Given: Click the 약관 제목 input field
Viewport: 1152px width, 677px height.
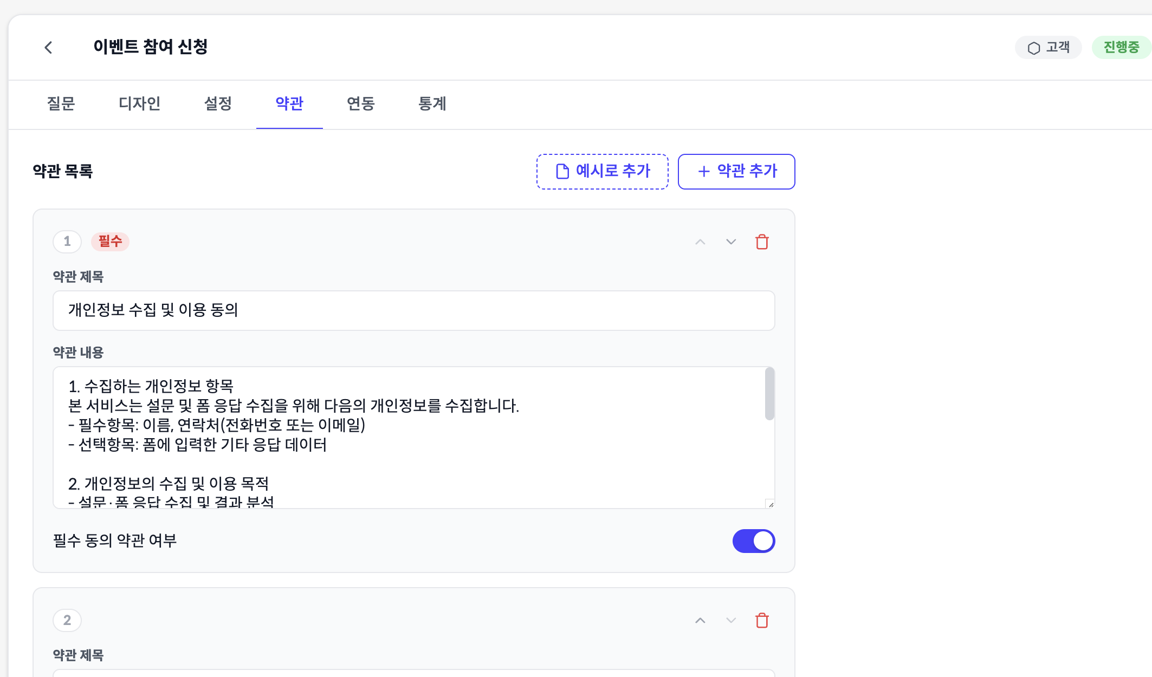Looking at the screenshot, I should pos(413,310).
